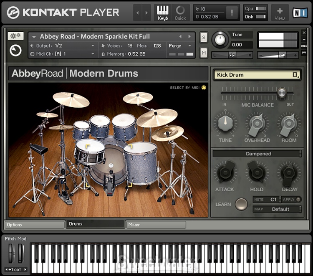Click the Kontakt Player logo icon
The width and height of the screenshot is (313, 276).
(x=13, y=13)
